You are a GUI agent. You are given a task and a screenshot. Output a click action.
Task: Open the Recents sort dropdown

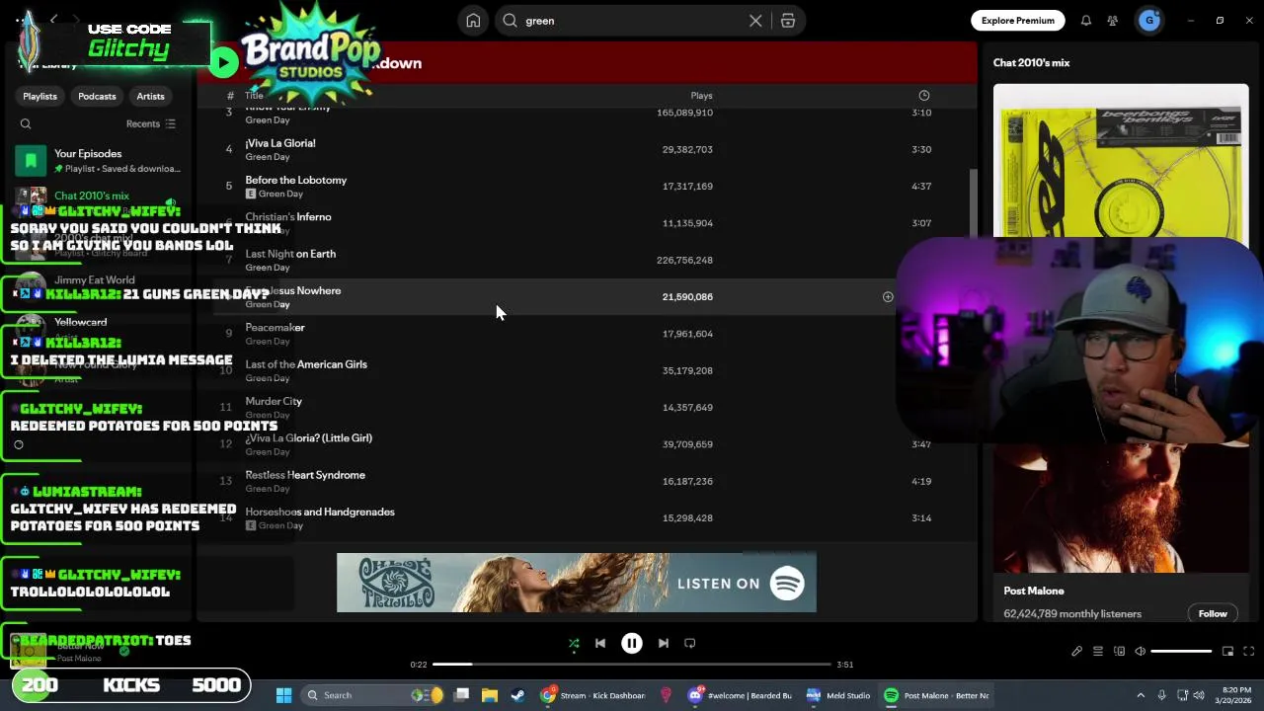tap(150, 124)
